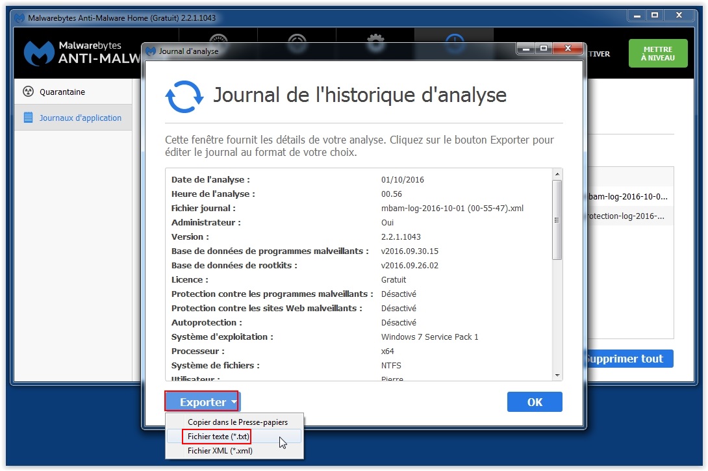Click the scrollbar down arrow in log details
The height and width of the screenshot is (471, 708).
[x=557, y=376]
